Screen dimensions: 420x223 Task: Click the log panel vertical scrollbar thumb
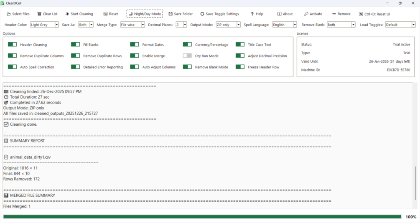415,183
